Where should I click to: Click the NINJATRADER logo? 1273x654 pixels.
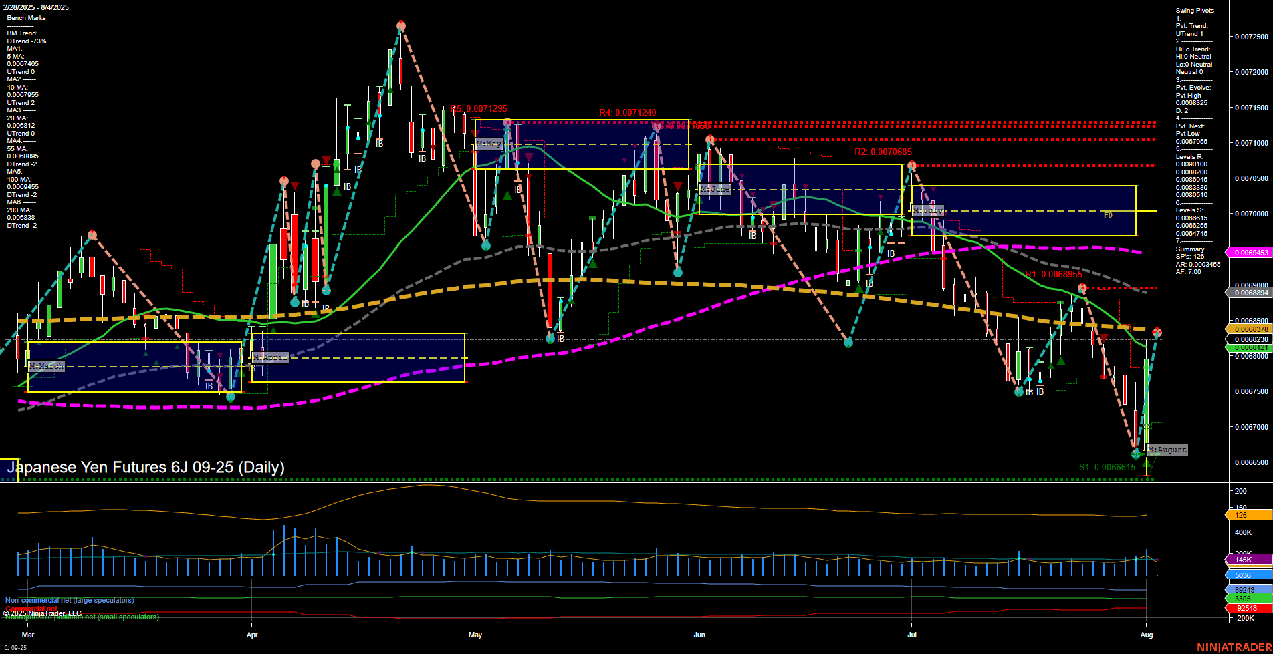click(x=1233, y=647)
